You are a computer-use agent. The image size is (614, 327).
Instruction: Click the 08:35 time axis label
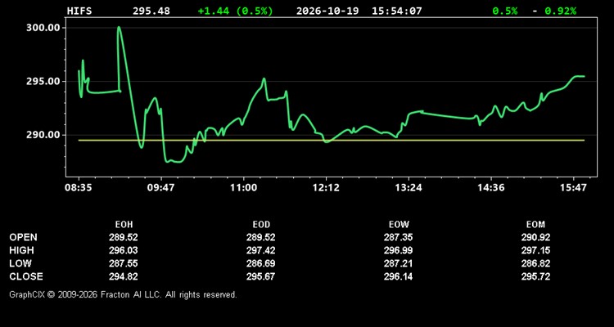79,188
